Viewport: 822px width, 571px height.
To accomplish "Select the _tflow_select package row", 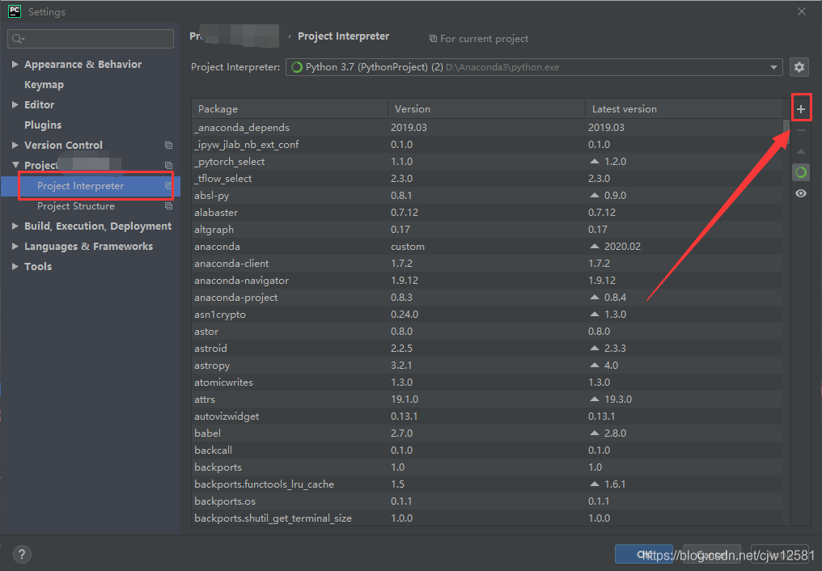I will coord(487,178).
